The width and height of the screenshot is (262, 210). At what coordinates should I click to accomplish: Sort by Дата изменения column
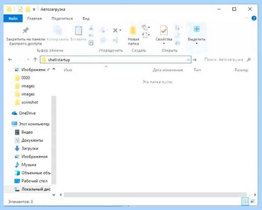(168, 70)
